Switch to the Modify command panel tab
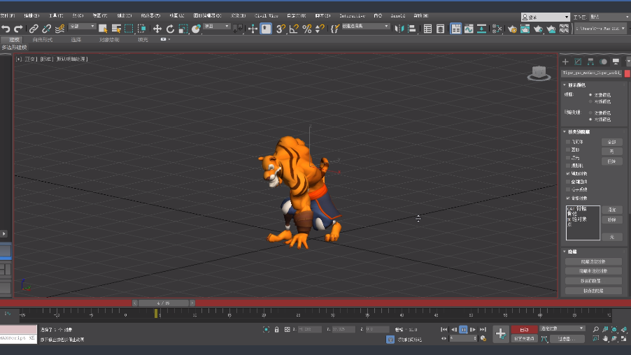The image size is (631, 355). [x=578, y=61]
